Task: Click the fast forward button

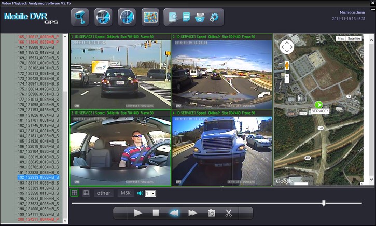Action: click(x=192, y=213)
